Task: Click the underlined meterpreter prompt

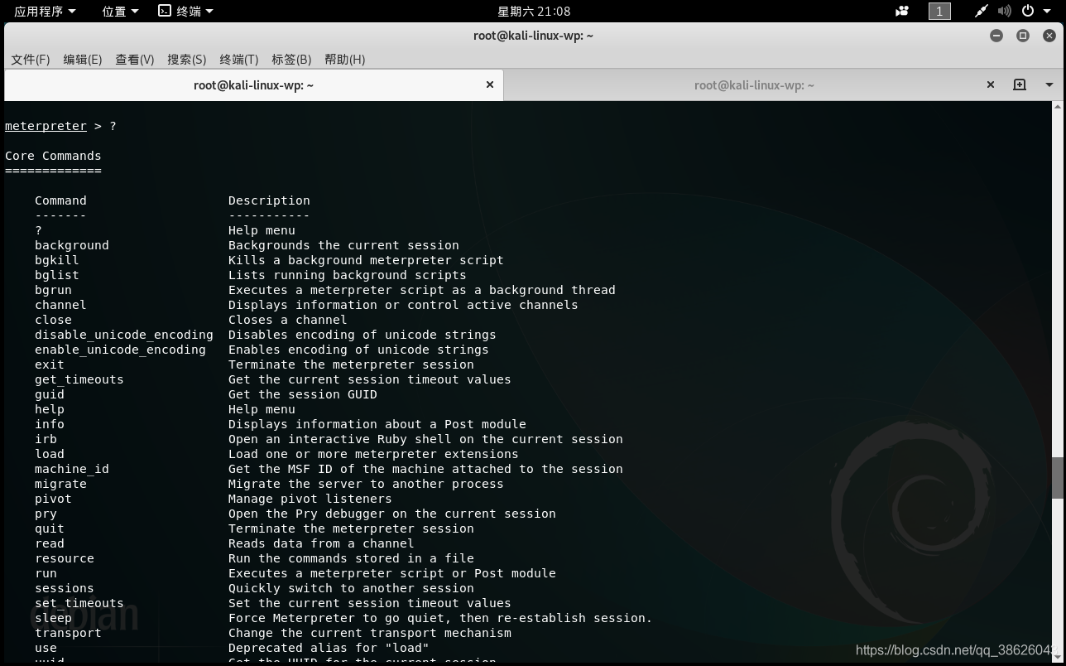Action: (46, 126)
